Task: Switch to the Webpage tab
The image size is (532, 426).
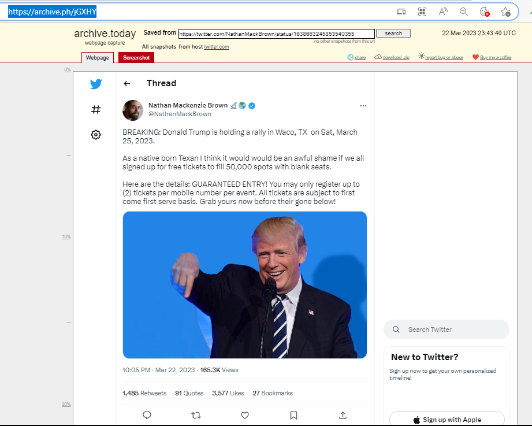Action: pos(98,58)
